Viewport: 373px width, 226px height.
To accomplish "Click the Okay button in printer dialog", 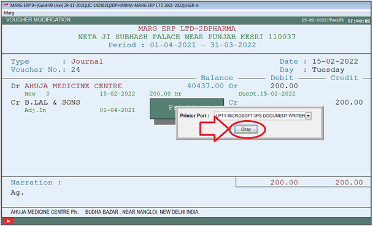I will [x=246, y=129].
